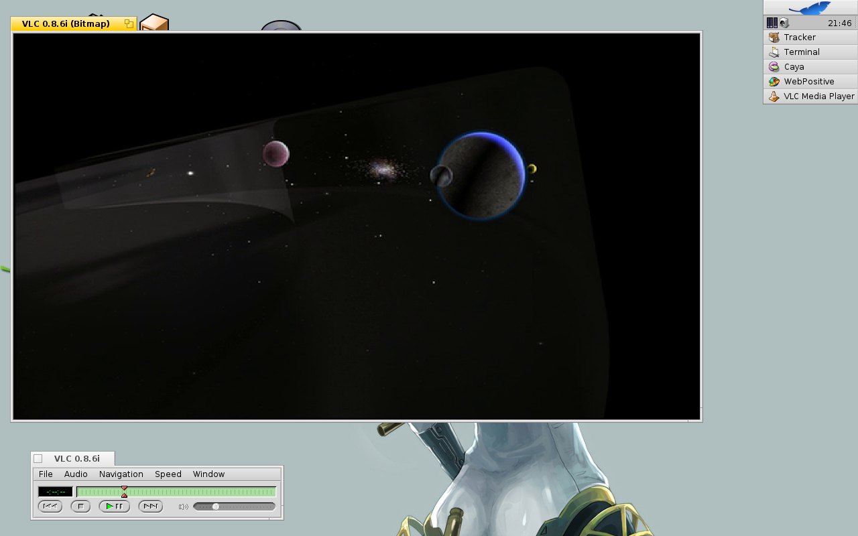Expand the Window menu
Screen dimensions: 858x536
[208, 474]
